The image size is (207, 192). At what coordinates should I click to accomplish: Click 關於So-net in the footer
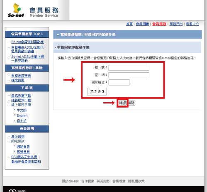[70, 181]
